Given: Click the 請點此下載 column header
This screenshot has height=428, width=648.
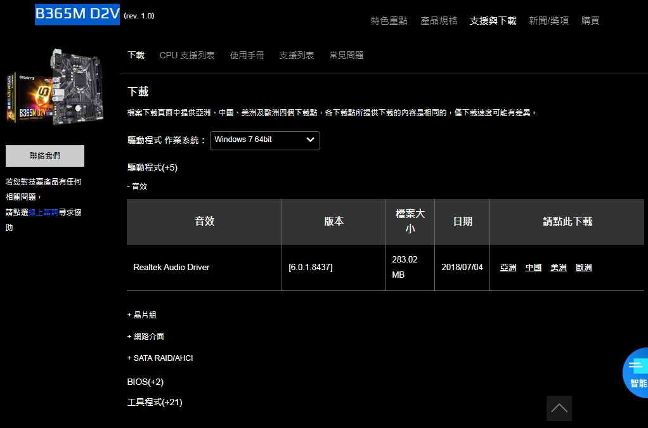Looking at the screenshot, I should coord(567,221).
